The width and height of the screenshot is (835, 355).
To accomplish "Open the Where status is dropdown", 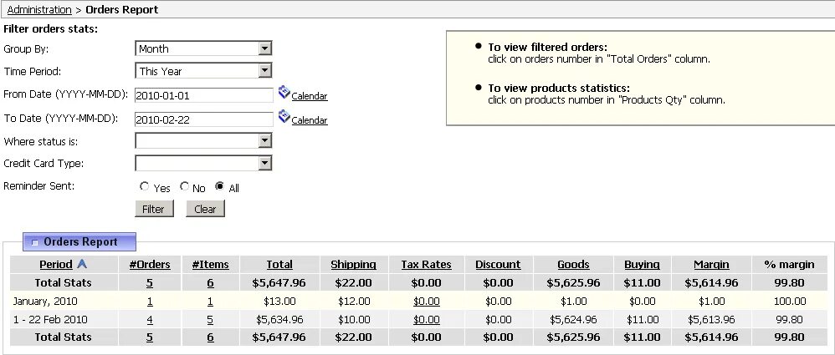I will pos(264,140).
